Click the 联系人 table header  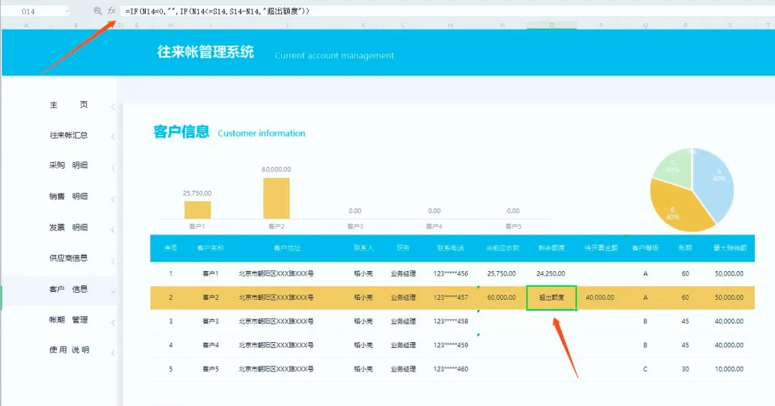tap(363, 248)
